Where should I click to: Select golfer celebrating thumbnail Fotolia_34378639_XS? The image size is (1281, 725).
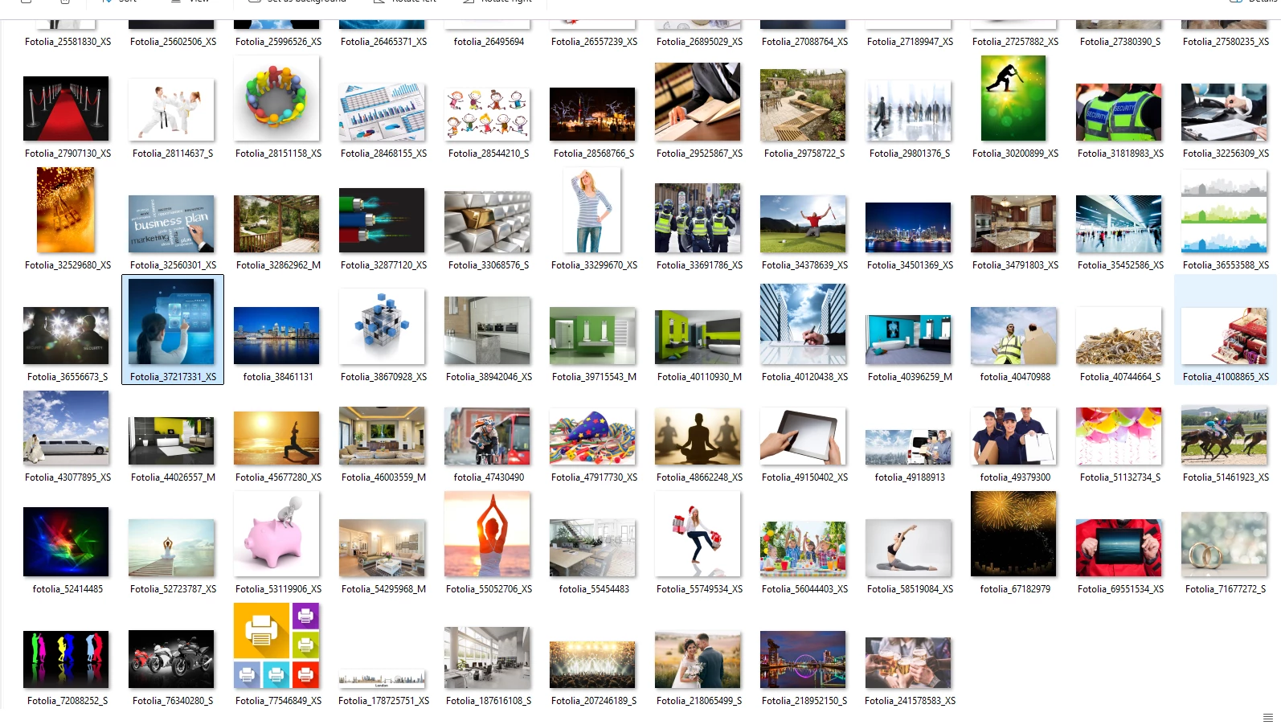pyautogui.click(x=803, y=224)
